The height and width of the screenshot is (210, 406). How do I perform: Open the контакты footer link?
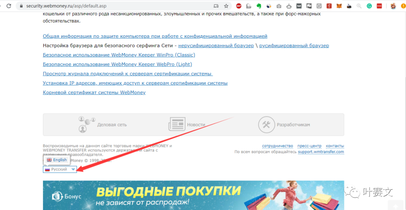point(335,146)
